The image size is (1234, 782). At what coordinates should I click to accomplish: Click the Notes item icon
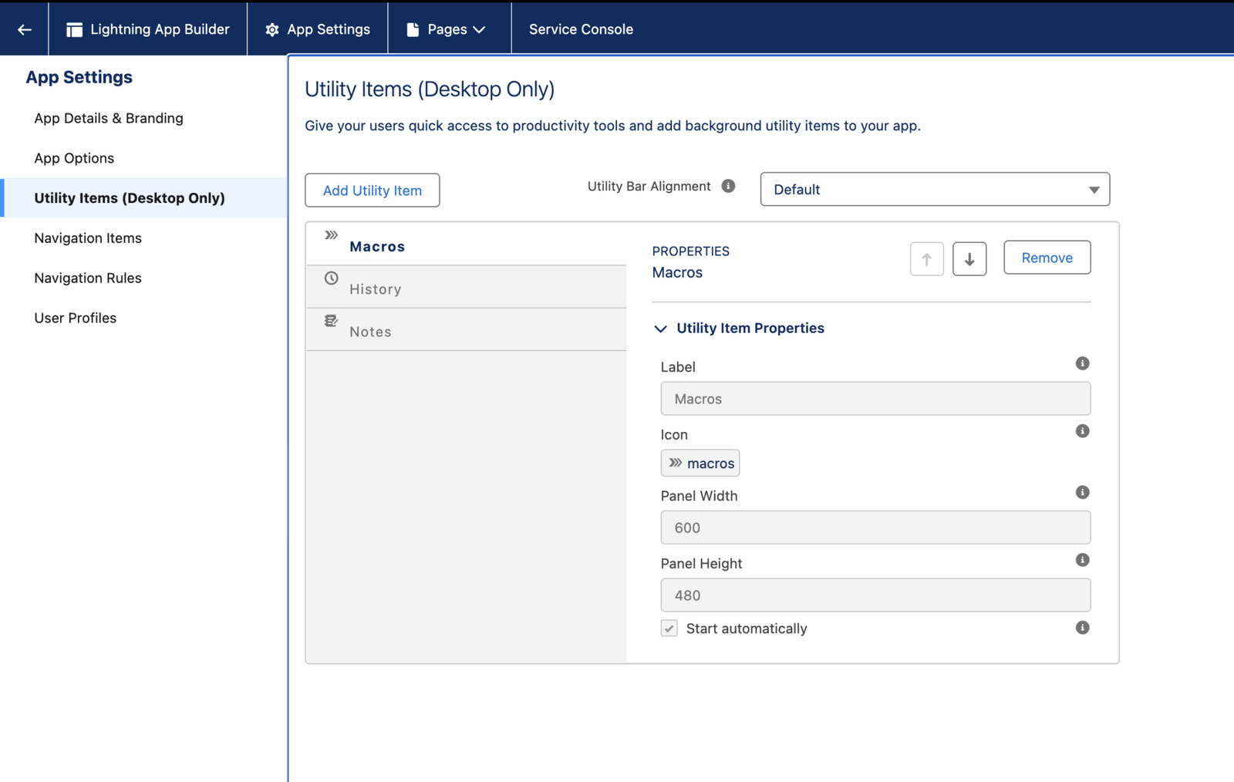coord(331,319)
